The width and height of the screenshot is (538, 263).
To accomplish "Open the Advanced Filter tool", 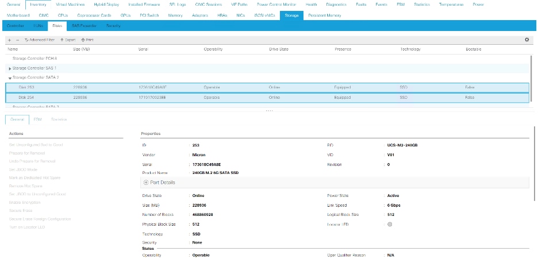I will point(40,40).
